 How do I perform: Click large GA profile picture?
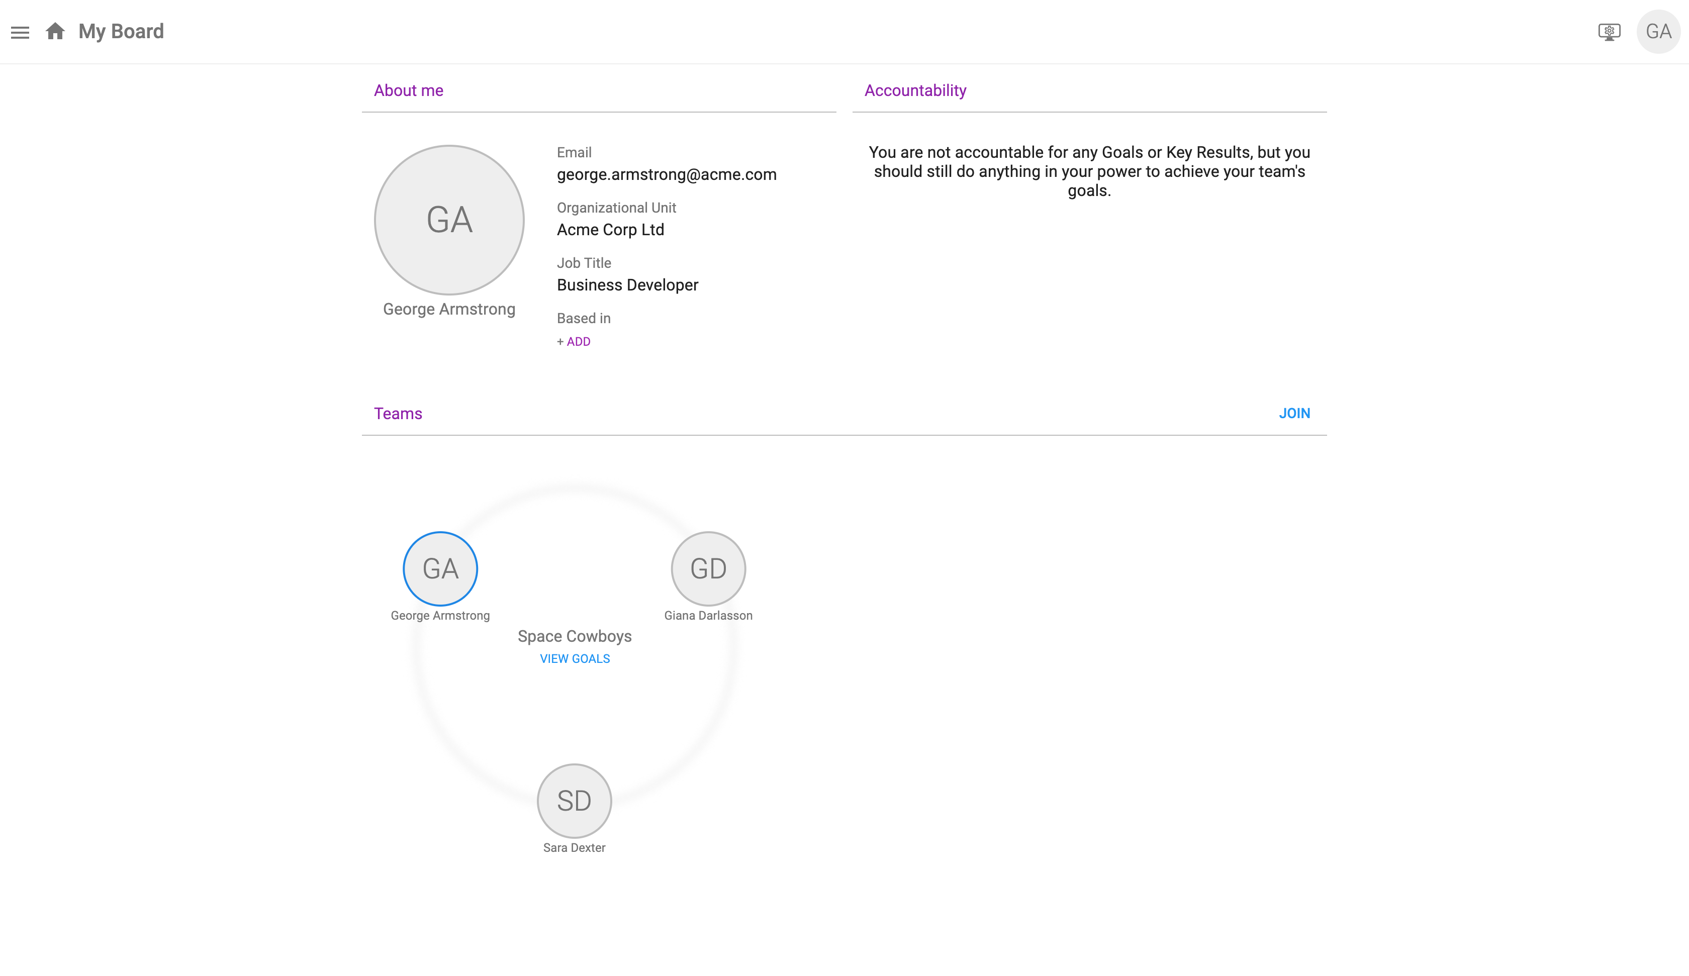tap(449, 220)
